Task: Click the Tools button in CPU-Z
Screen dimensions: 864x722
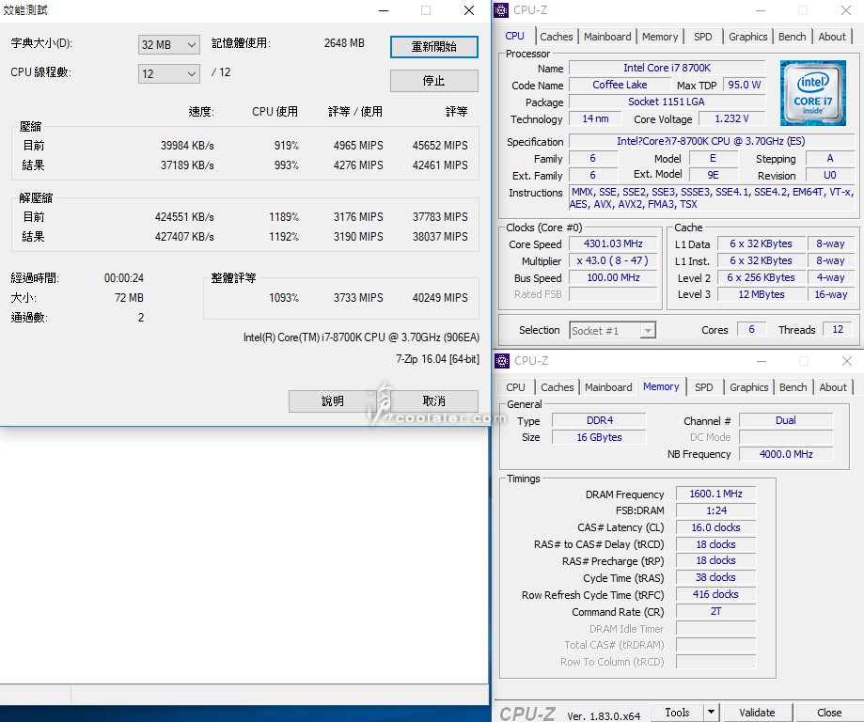Action: point(677,712)
